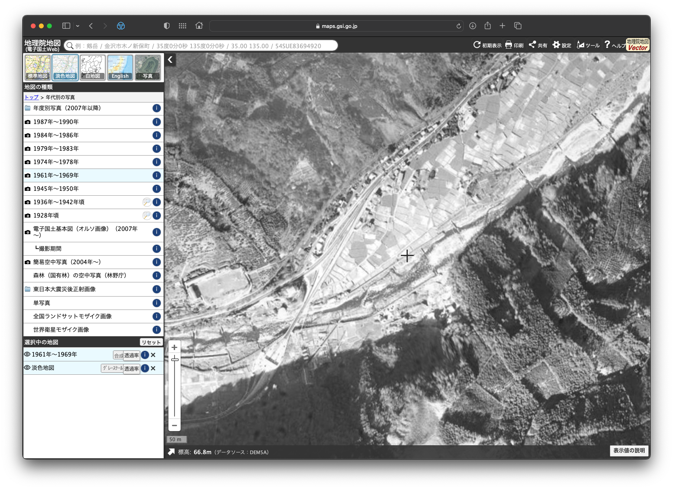Click the トップ breadcrumb link
The width and height of the screenshot is (673, 489).
[x=31, y=97]
